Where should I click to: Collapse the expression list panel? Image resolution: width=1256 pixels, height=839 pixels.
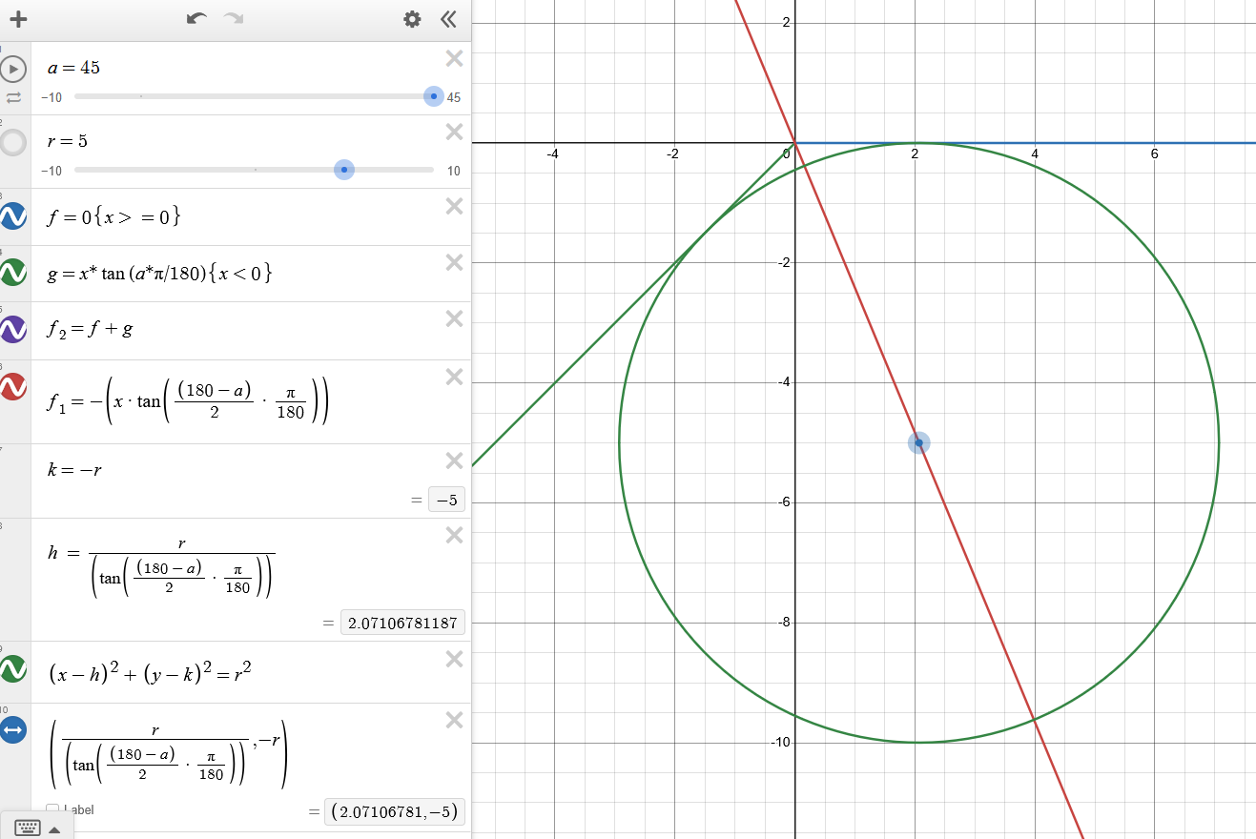[x=448, y=19]
